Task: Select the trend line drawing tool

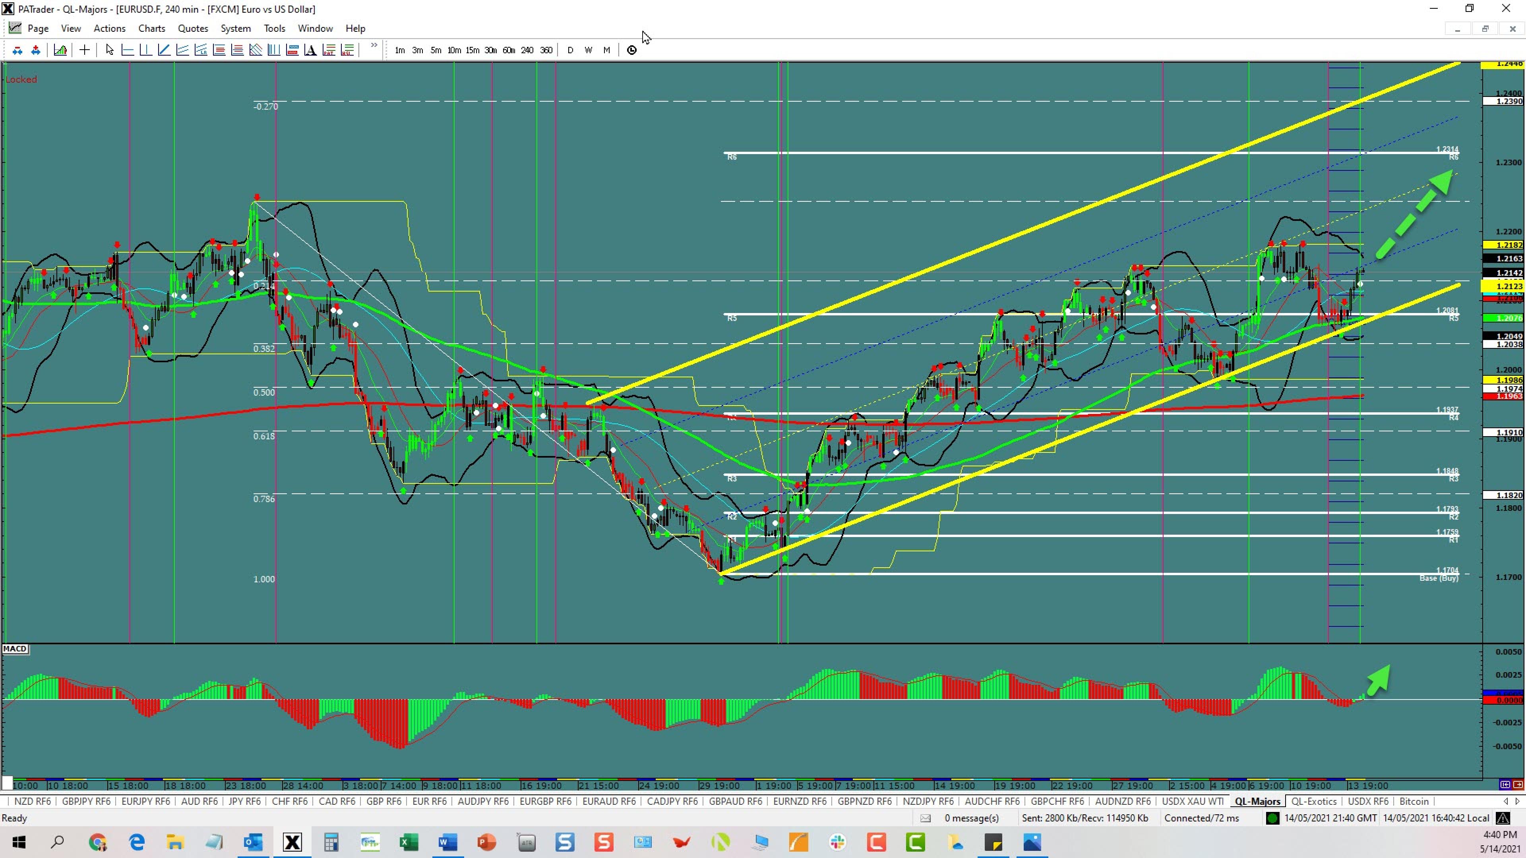Action: (164, 50)
